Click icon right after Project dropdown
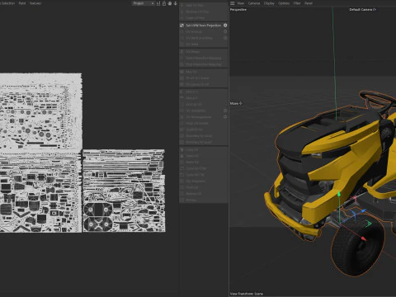396x297 pixels. (158, 3)
